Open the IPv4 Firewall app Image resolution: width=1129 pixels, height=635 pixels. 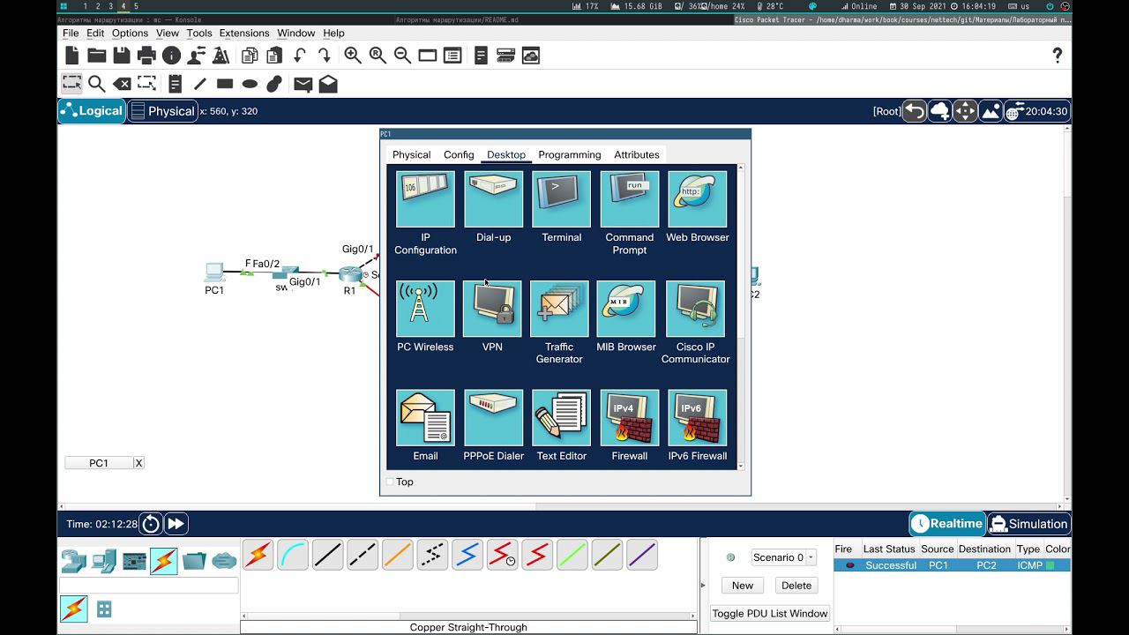pyautogui.click(x=629, y=418)
